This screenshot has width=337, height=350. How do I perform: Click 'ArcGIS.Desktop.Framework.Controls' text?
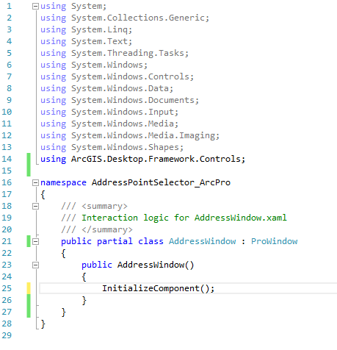coord(156,159)
